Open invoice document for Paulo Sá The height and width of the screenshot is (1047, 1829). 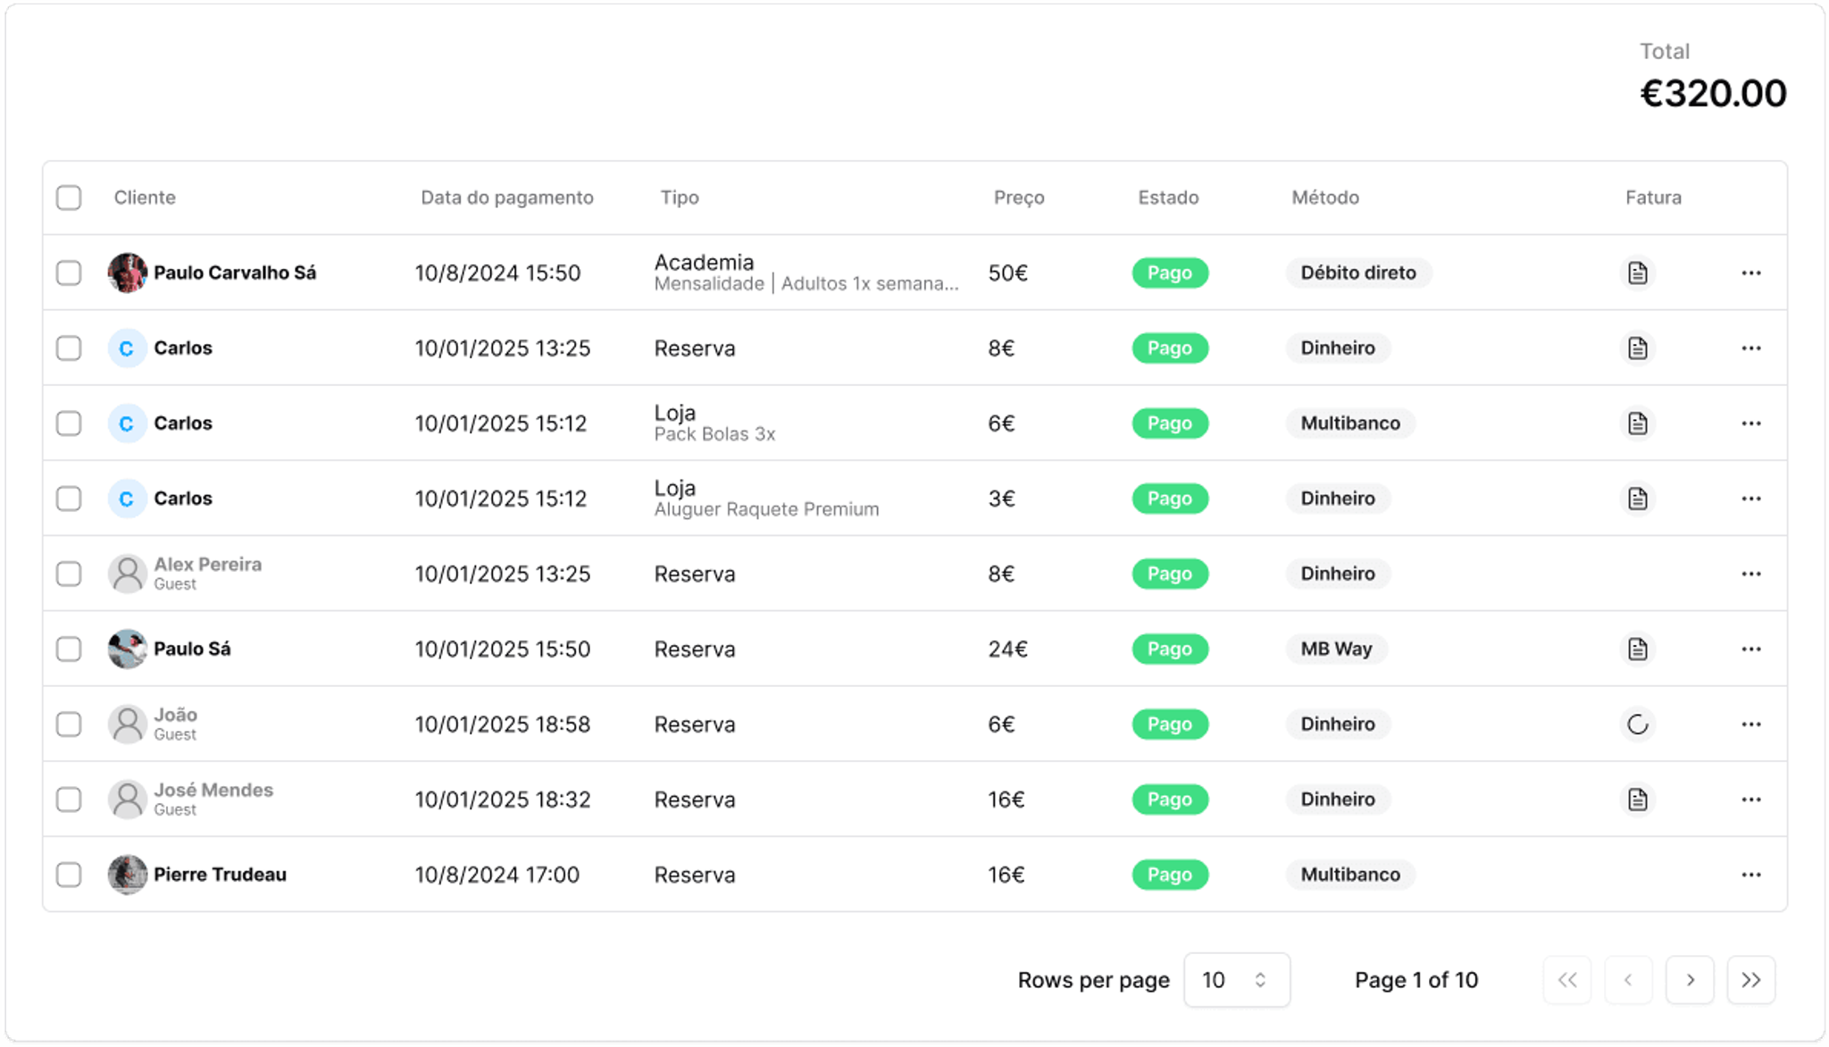(x=1637, y=649)
